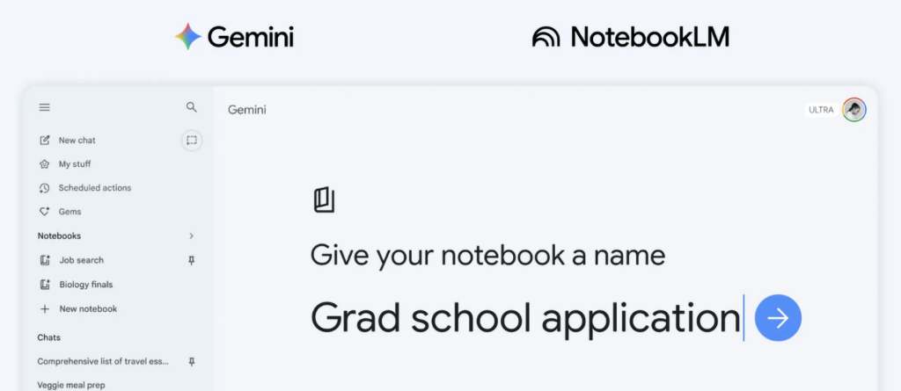Open the profile avatar menu

pos(853,110)
